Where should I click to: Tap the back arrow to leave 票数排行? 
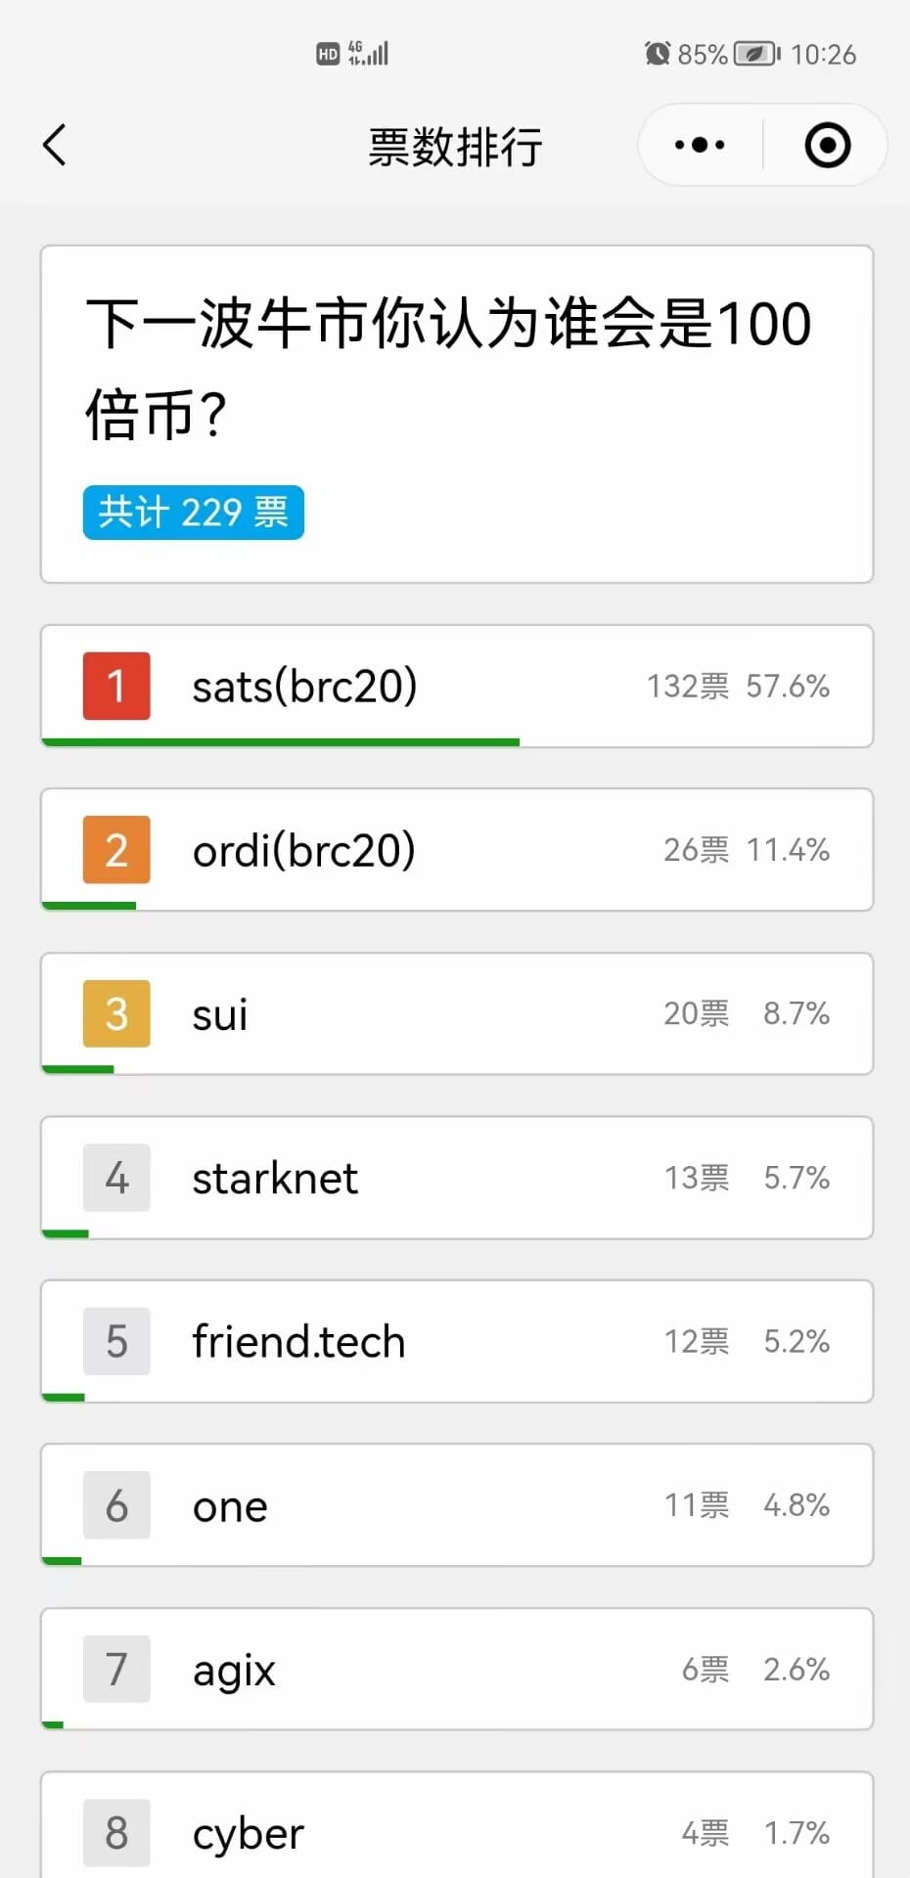click(x=56, y=144)
